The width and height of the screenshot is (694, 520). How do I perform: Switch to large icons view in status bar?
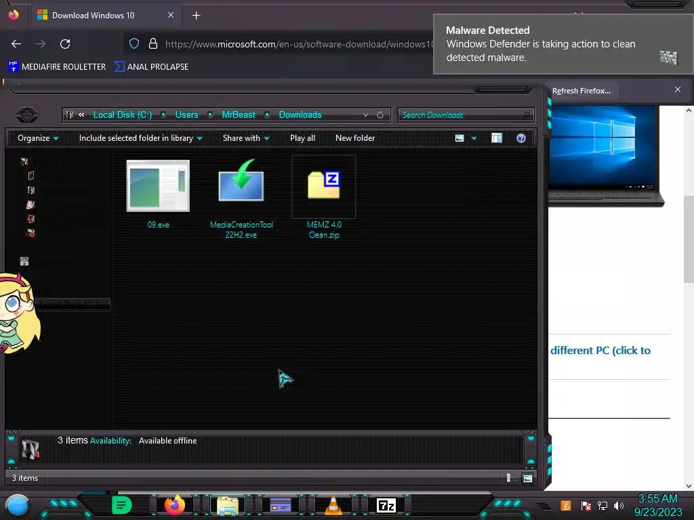(527, 478)
